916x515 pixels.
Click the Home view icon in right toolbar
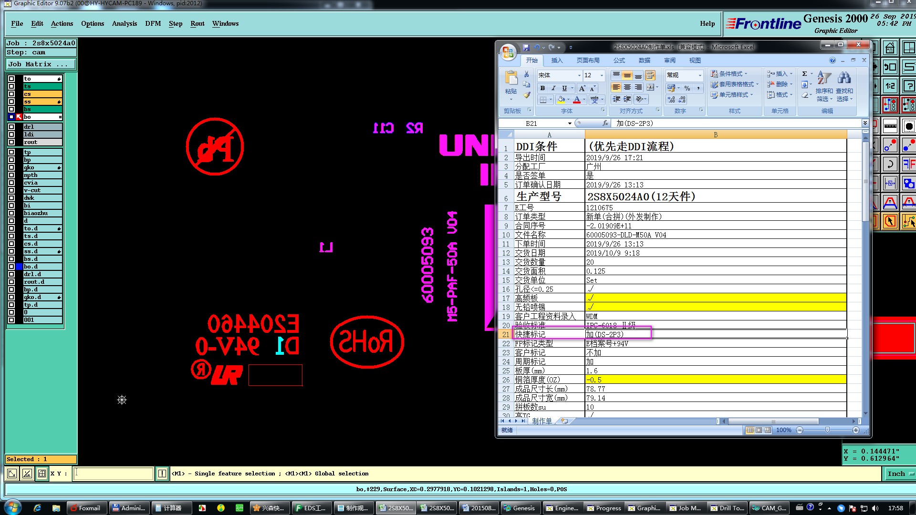890,48
